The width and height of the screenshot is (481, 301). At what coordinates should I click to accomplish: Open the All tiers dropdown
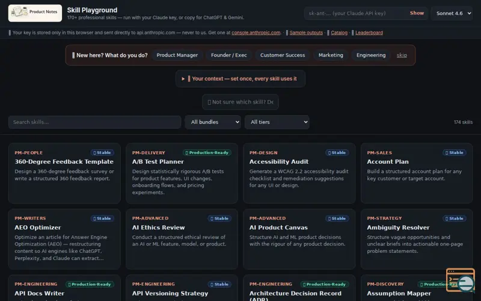277,122
